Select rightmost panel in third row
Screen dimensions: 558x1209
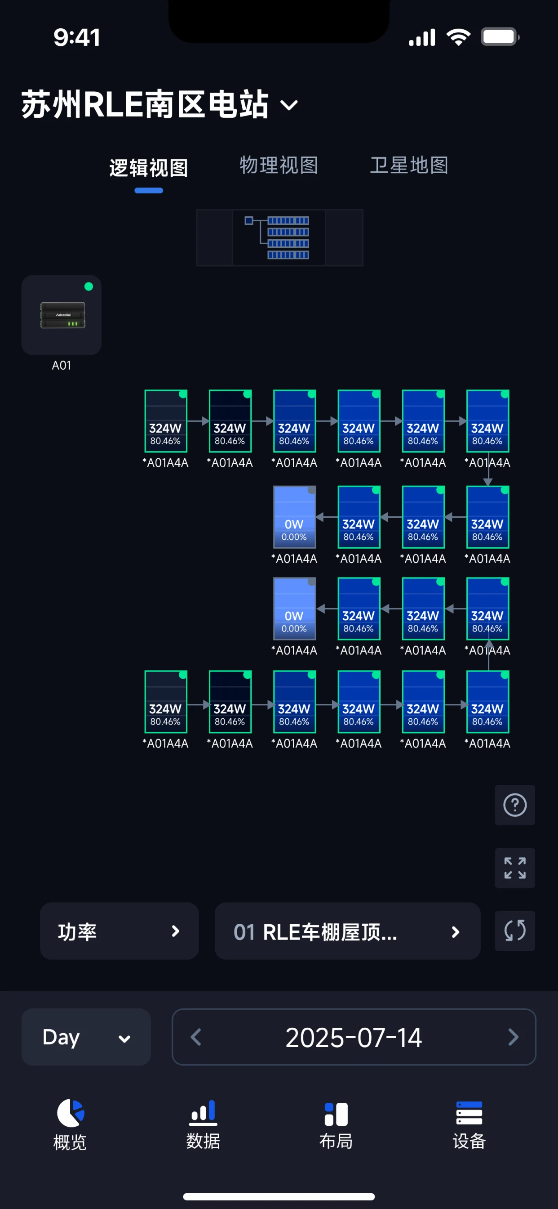click(487, 608)
